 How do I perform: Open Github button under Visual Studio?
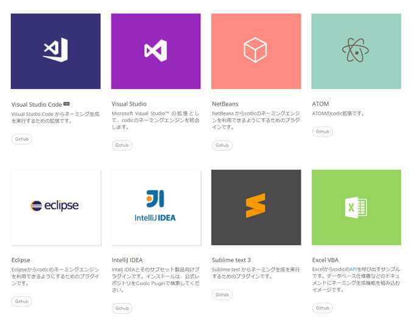(x=122, y=145)
